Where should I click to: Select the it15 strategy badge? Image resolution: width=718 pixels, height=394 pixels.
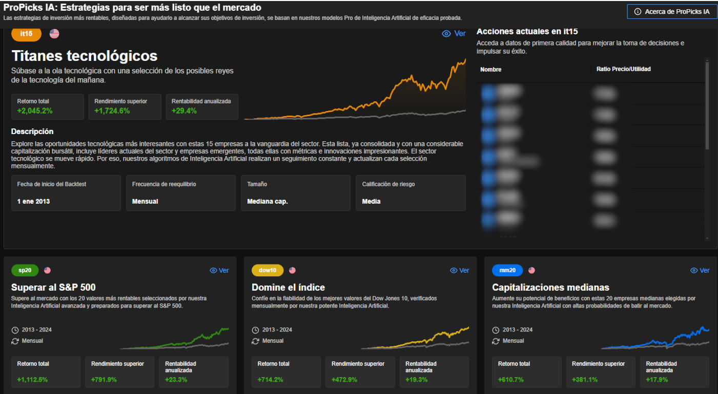[26, 34]
